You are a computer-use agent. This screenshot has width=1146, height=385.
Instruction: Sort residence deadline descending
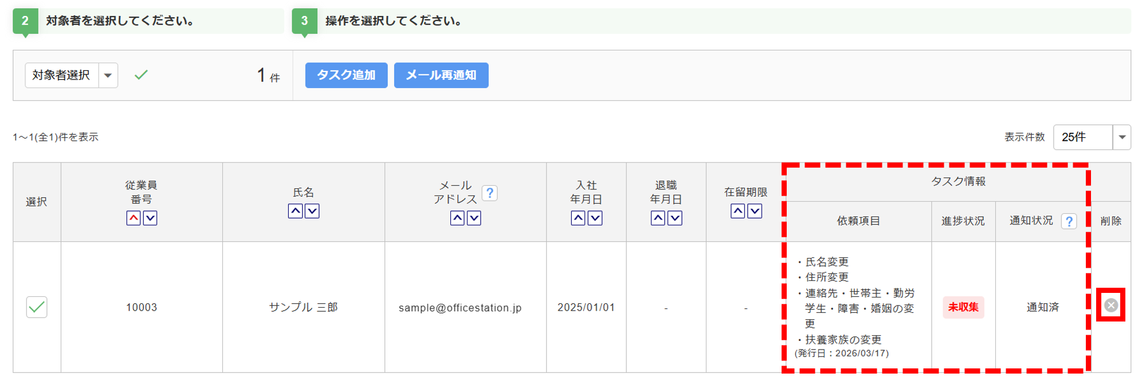[755, 211]
